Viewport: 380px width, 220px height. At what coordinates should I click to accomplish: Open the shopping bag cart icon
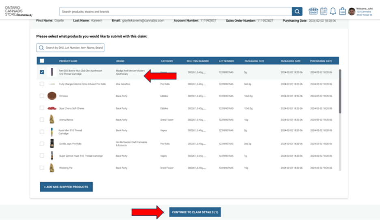(x=342, y=11)
